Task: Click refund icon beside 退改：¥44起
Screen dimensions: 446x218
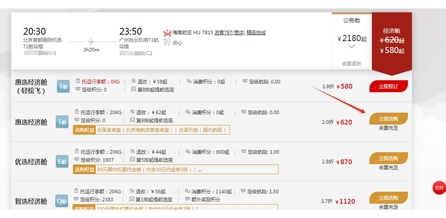Action: click(132, 152)
